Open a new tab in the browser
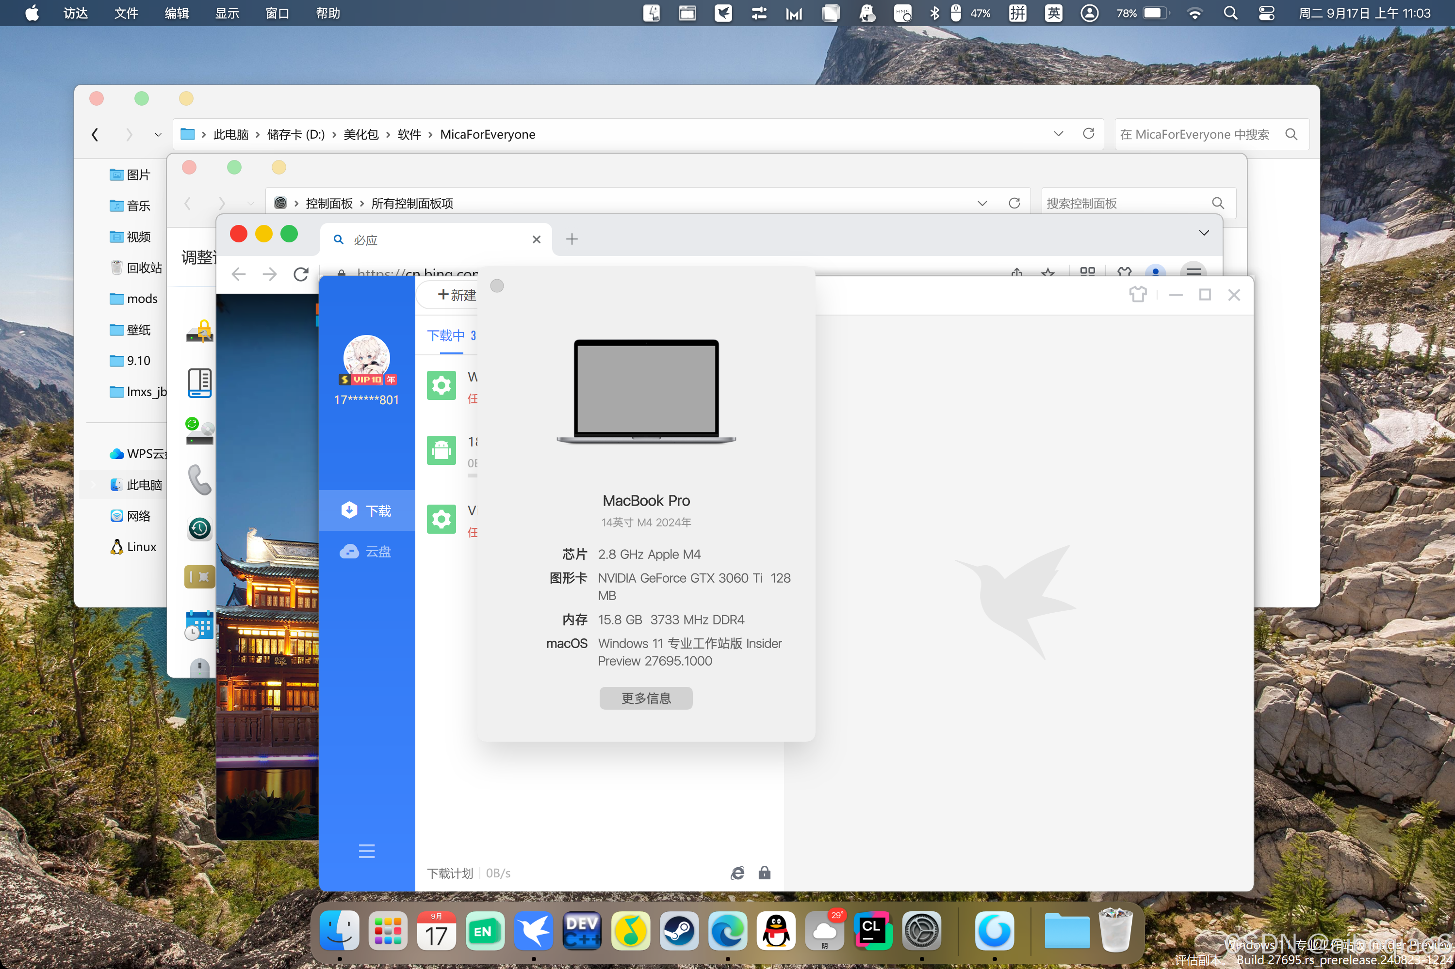Viewport: 1455px width, 969px height. tap(572, 239)
